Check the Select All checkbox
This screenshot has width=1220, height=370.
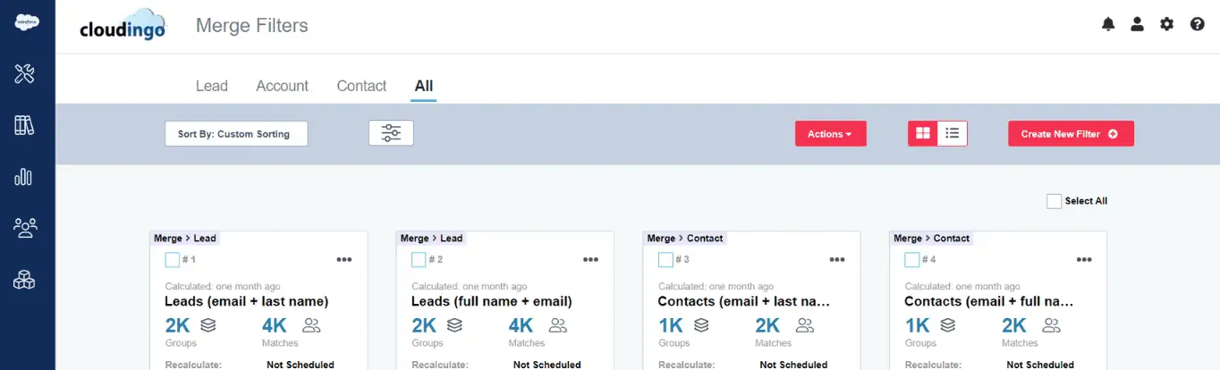[x=1054, y=201]
